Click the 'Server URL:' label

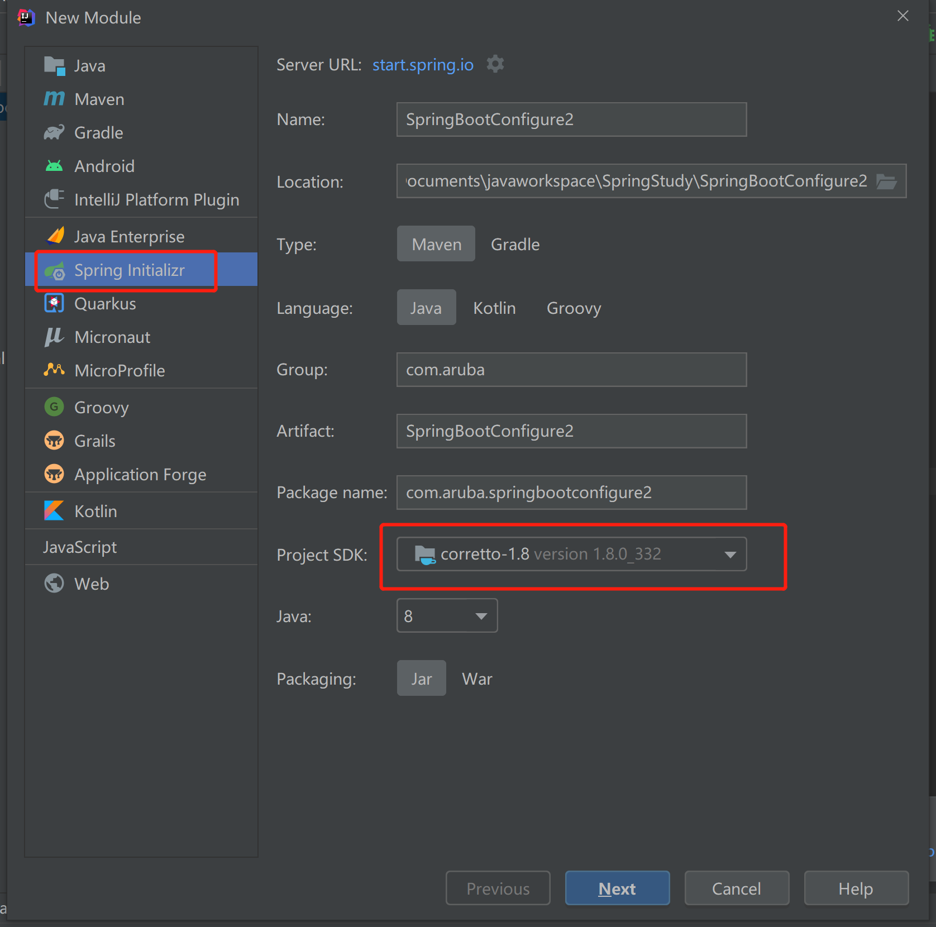tap(319, 65)
